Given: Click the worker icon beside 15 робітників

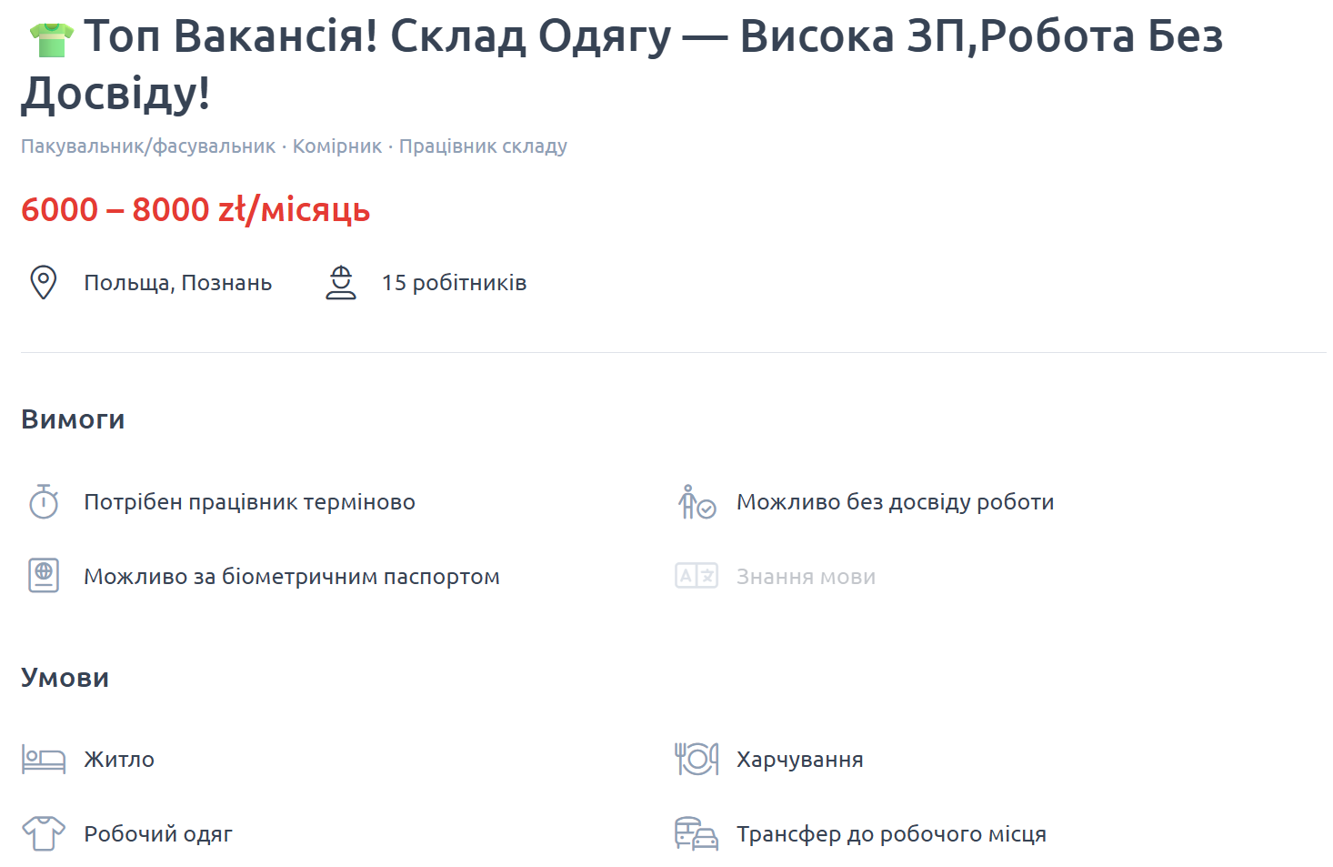Looking at the screenshot, I should click(x=342, y=282).
